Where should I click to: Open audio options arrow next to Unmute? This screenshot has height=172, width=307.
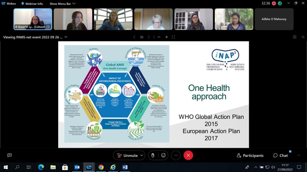coord(142,155)
